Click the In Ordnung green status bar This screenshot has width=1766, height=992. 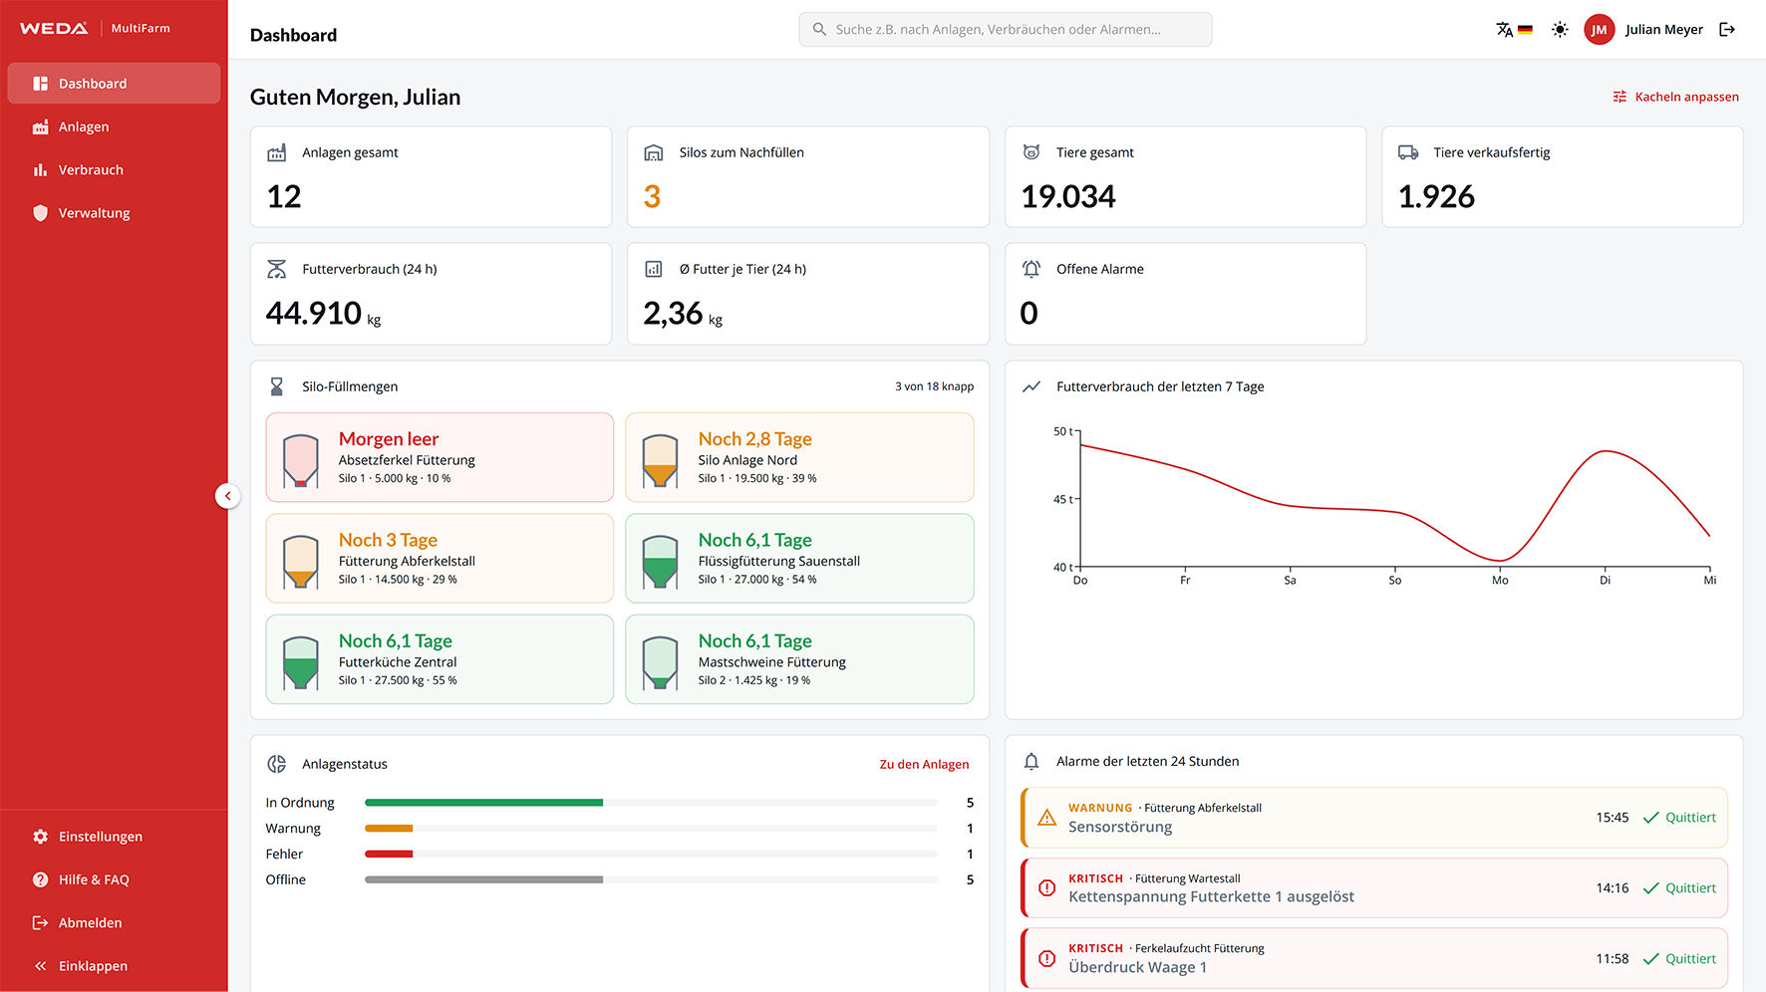coord(483,803)
